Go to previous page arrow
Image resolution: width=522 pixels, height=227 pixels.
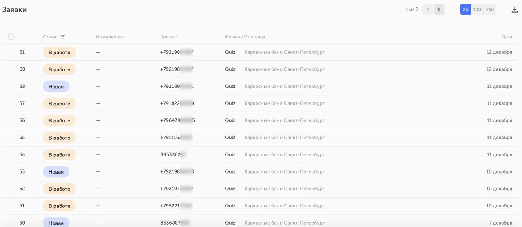pyautogui.click(x=427, y=9)
